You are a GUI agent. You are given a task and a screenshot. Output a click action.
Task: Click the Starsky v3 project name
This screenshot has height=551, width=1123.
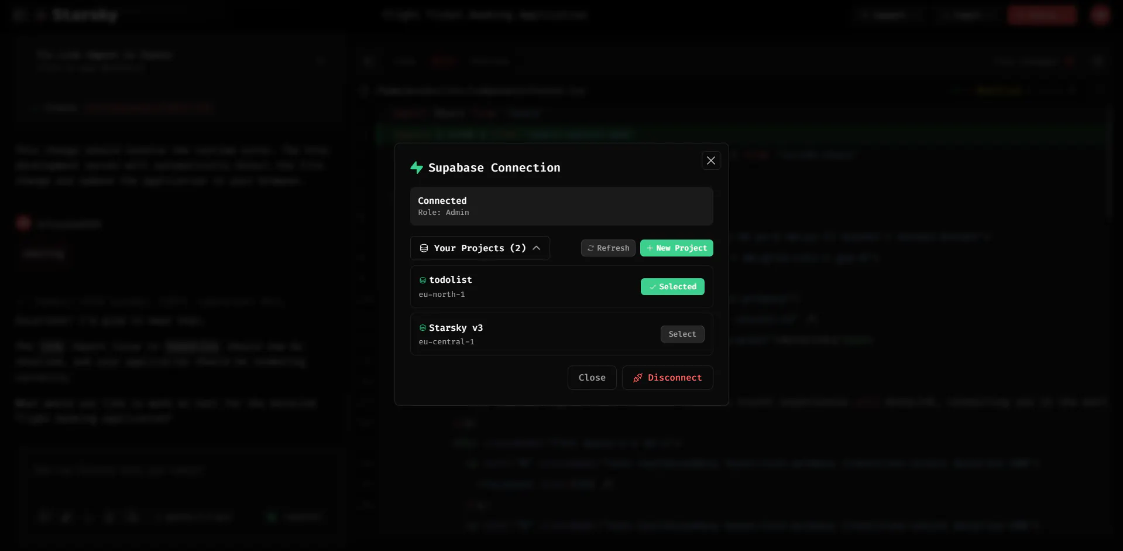456,328
